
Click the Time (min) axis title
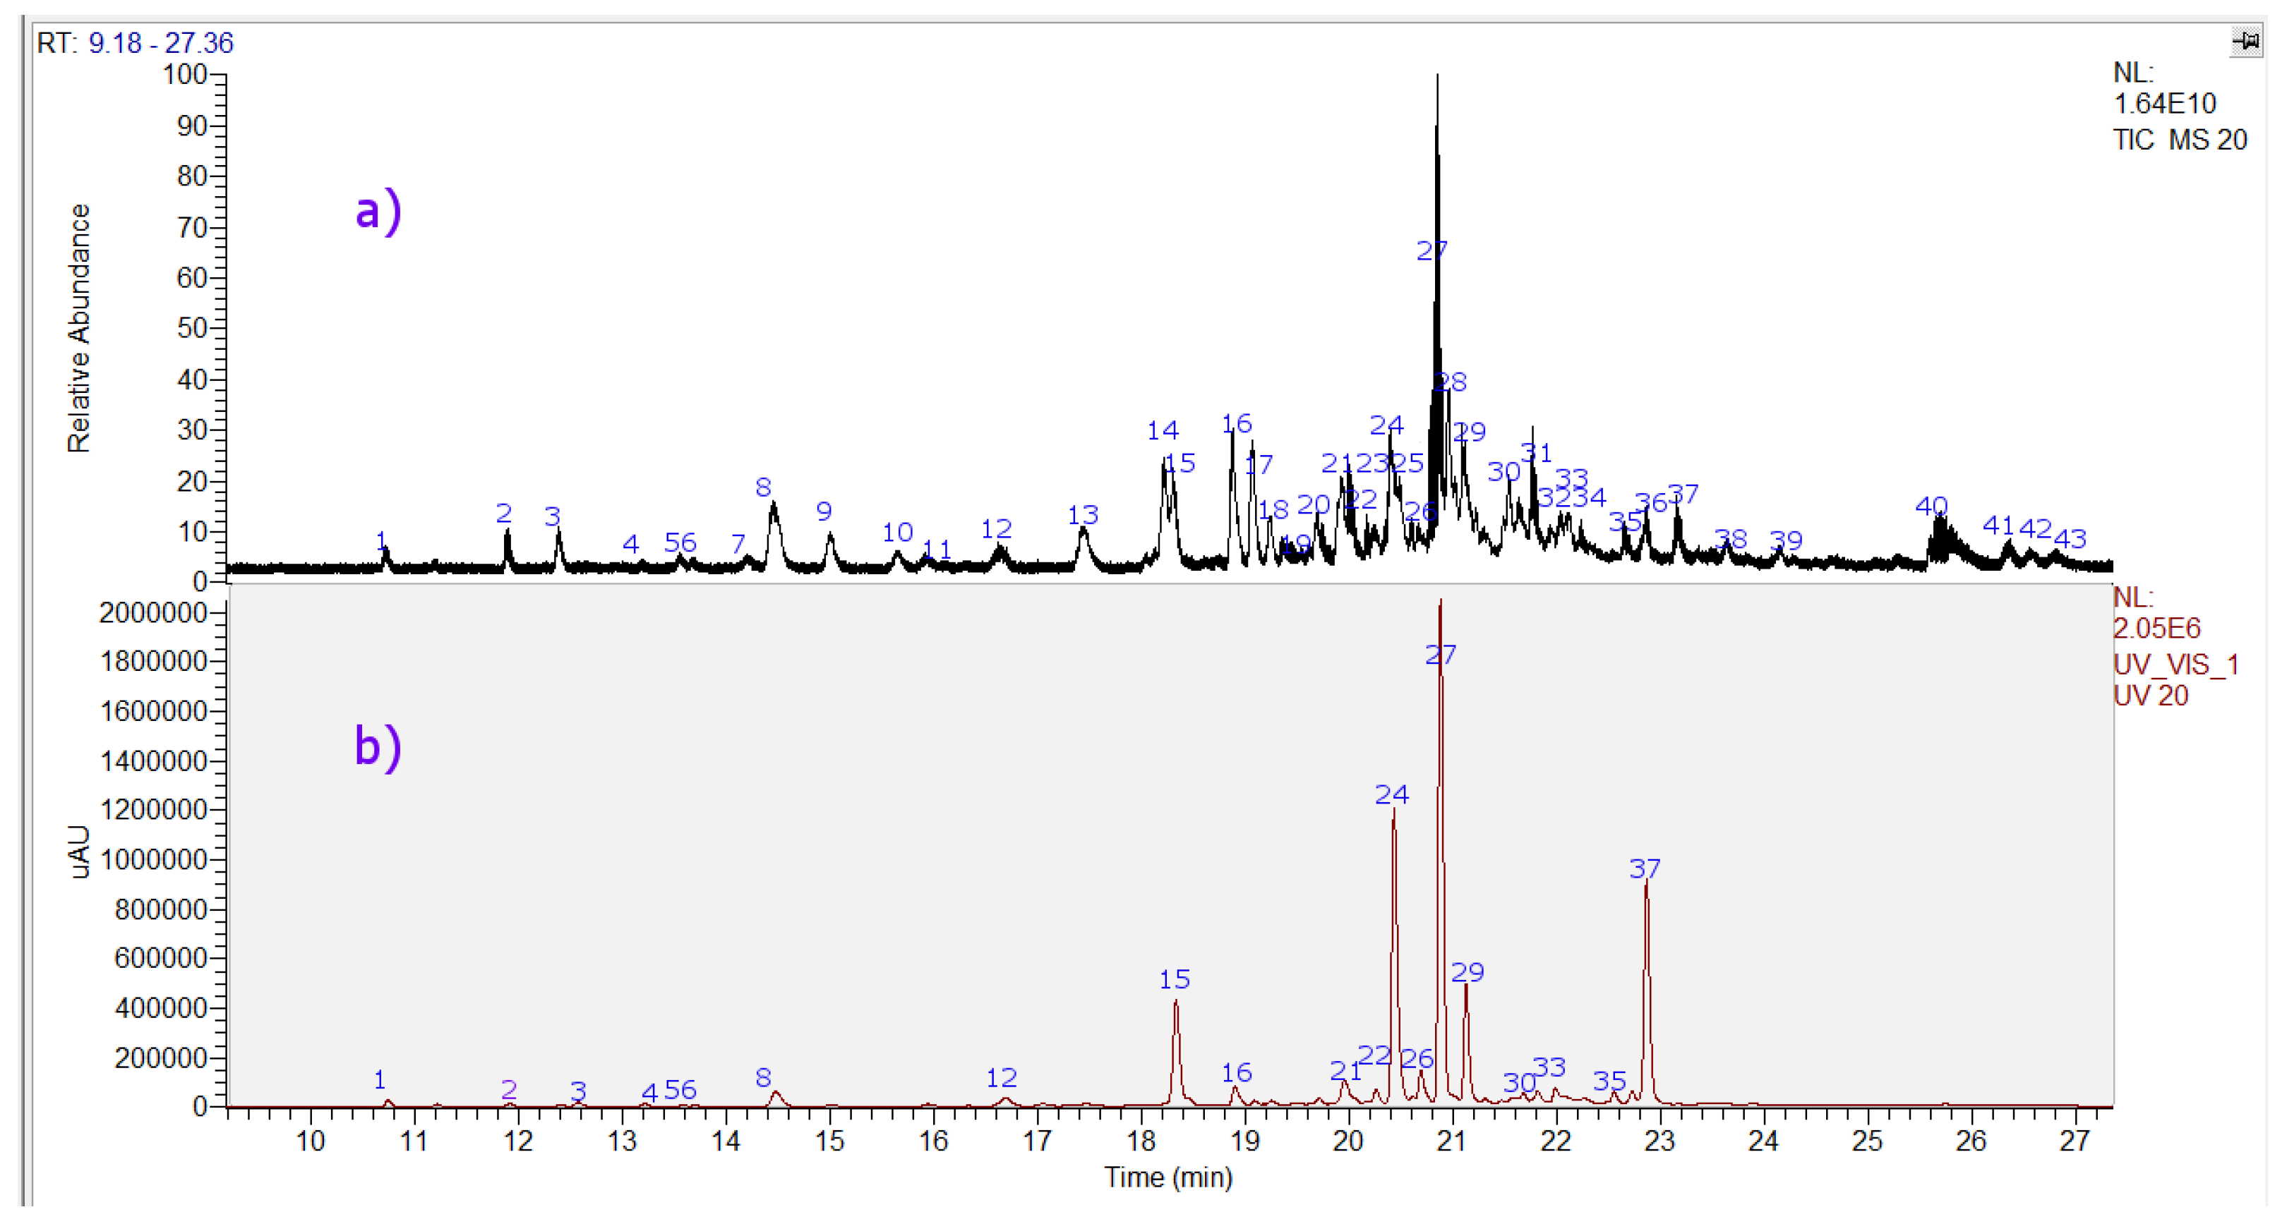[1167, 1179]
